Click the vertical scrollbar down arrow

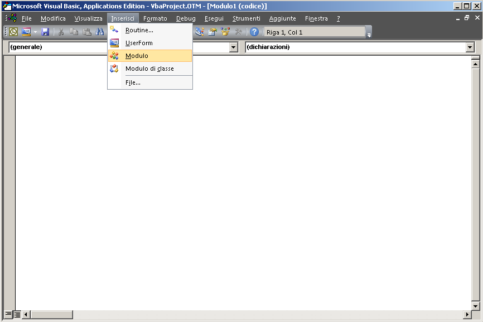(475, 306)
